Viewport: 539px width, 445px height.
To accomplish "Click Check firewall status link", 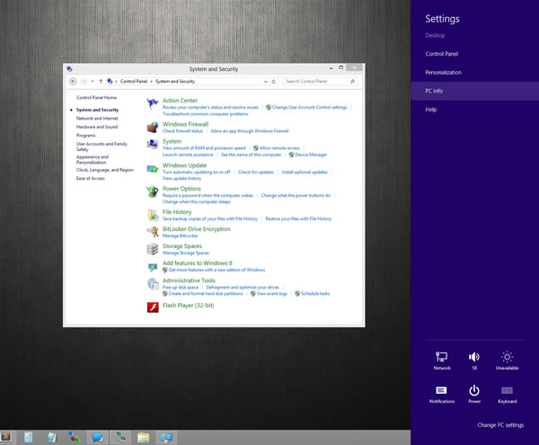I will [182, 131].
